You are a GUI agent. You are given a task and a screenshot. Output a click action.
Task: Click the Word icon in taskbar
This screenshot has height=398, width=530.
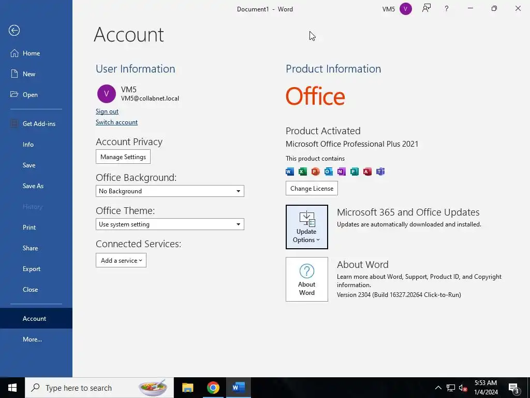click(x=238, y=388)
